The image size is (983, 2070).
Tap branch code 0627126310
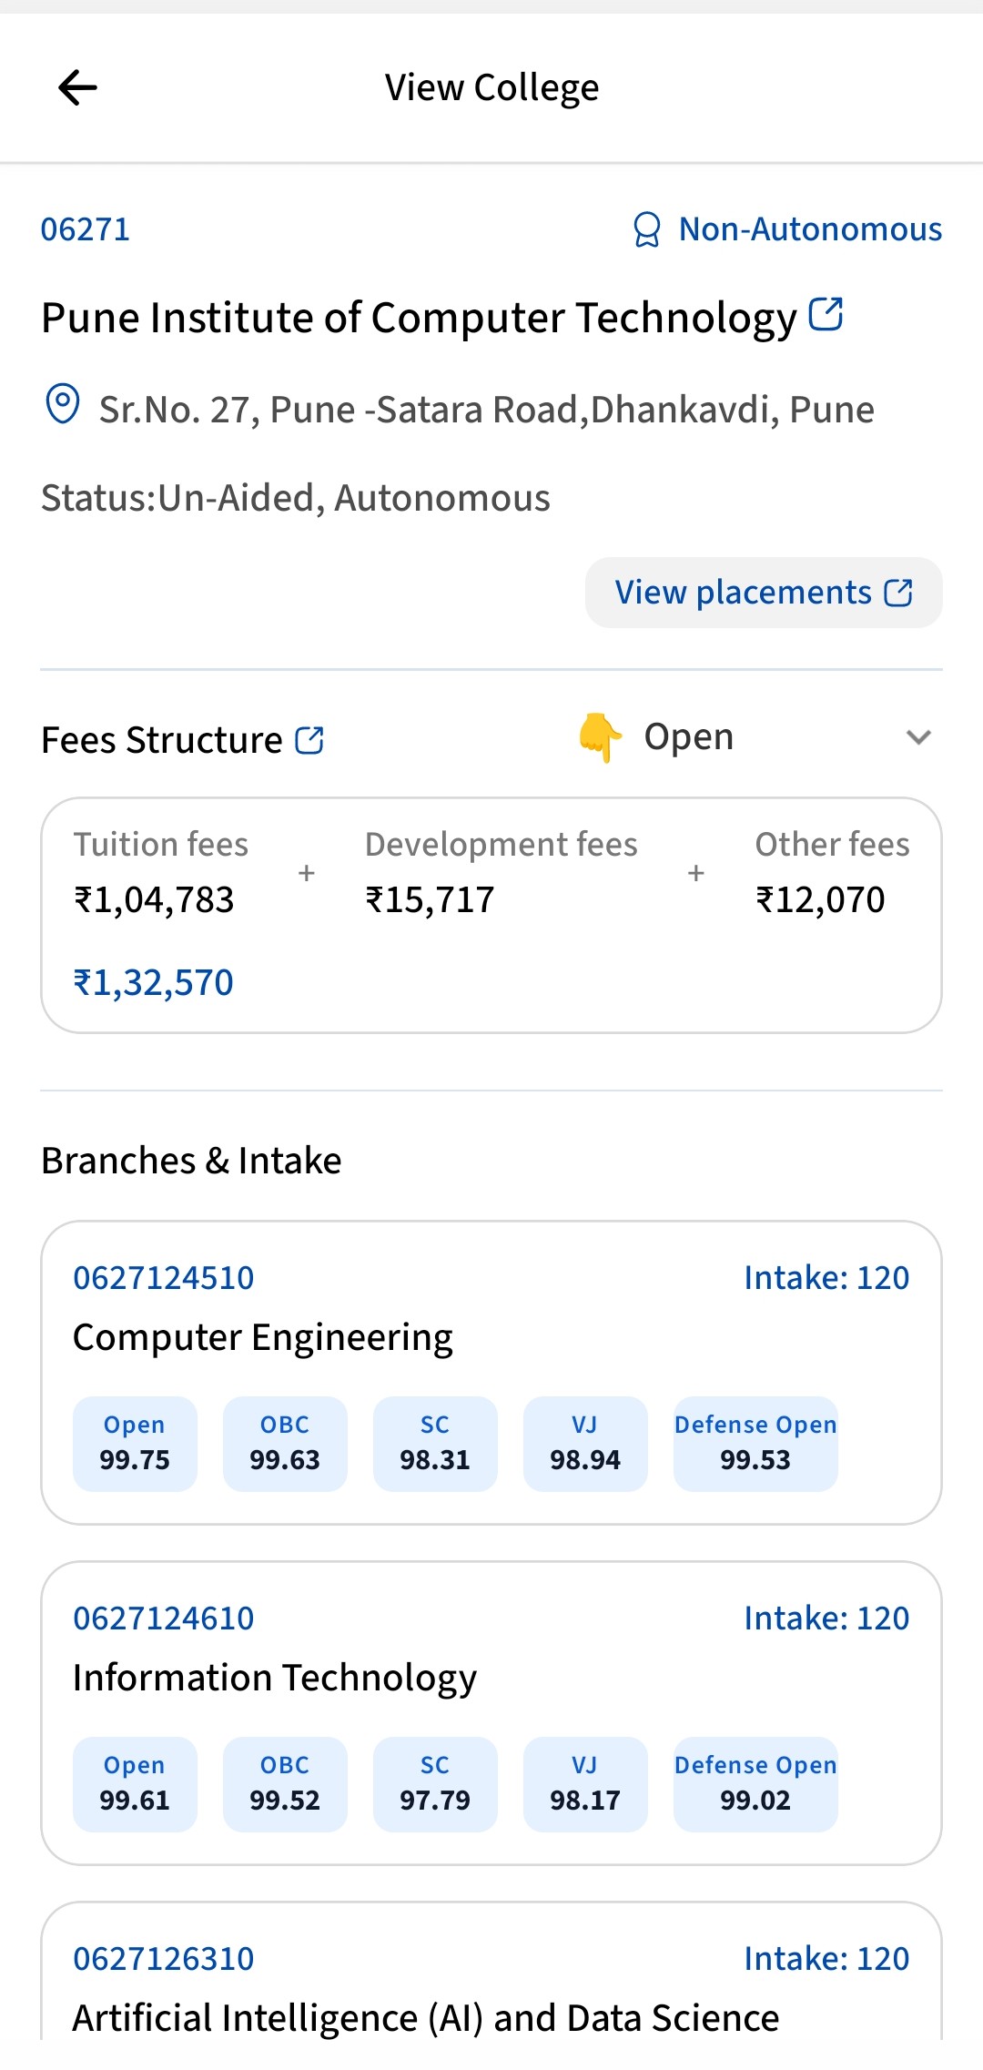(164, 1959)
